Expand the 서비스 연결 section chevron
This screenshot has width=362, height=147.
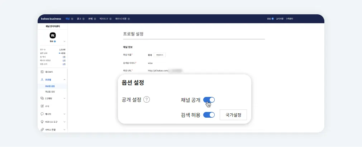pos(65,129)
